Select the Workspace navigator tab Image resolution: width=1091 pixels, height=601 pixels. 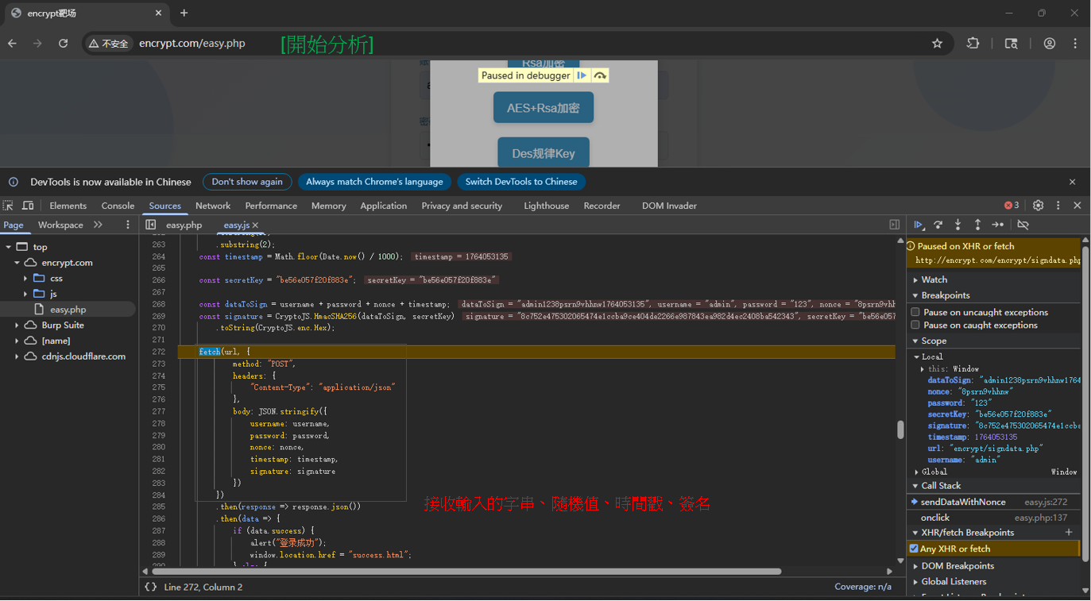tap(60, 225)
